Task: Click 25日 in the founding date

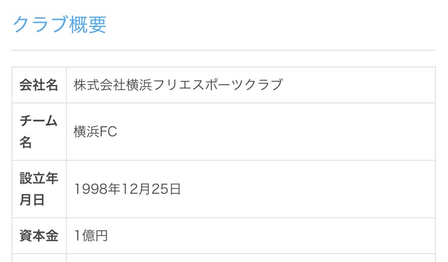Action: 166,189
